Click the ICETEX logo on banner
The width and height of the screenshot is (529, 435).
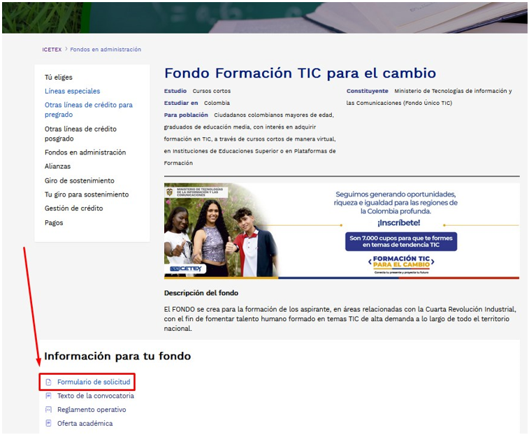coord(185,269)
